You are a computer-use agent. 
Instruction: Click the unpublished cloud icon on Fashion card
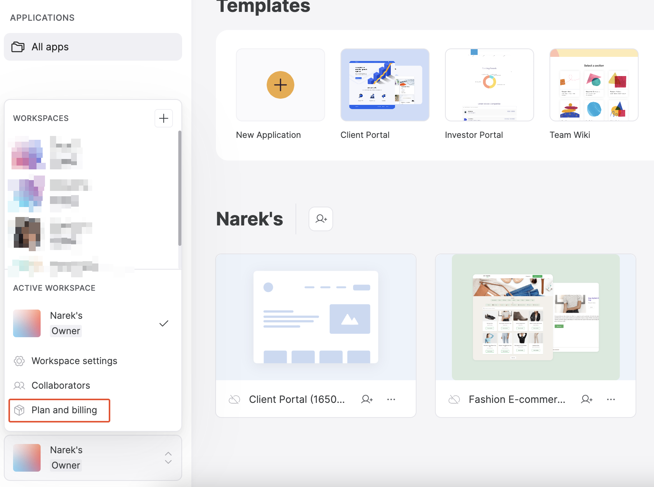pyautogui.click(x=454, y=399)
